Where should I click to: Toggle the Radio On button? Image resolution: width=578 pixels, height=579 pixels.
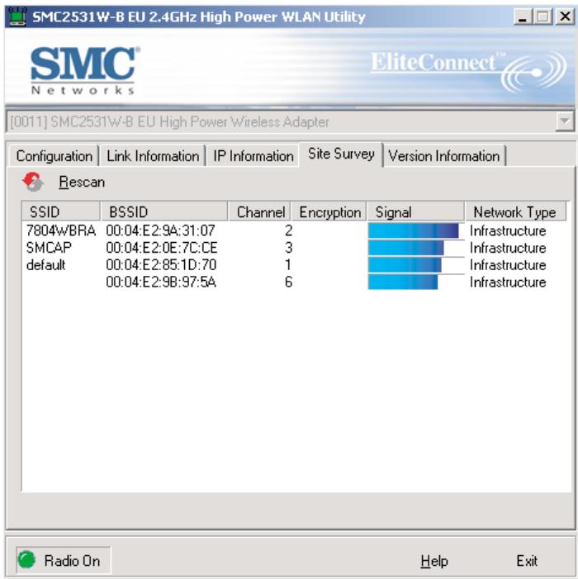pyautogui.click(x=63, y=560)
